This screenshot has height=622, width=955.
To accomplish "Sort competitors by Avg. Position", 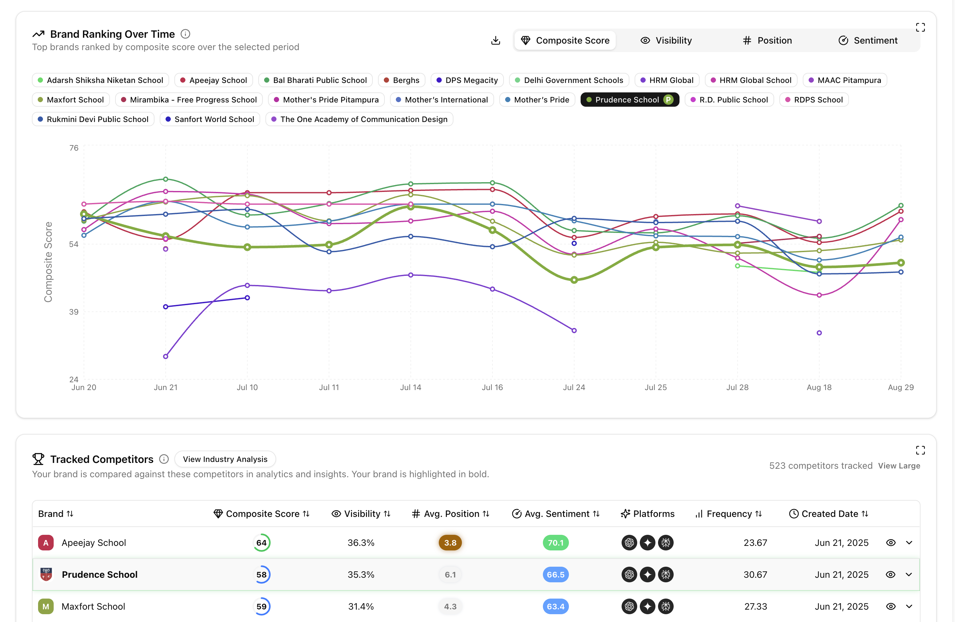I will click(x=451, y=514).
